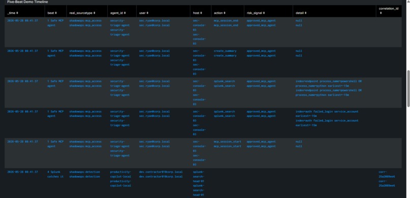410x198 pixels.
Task: Click the shadowops:detection sourcetype cell
Action: [85, 174]
